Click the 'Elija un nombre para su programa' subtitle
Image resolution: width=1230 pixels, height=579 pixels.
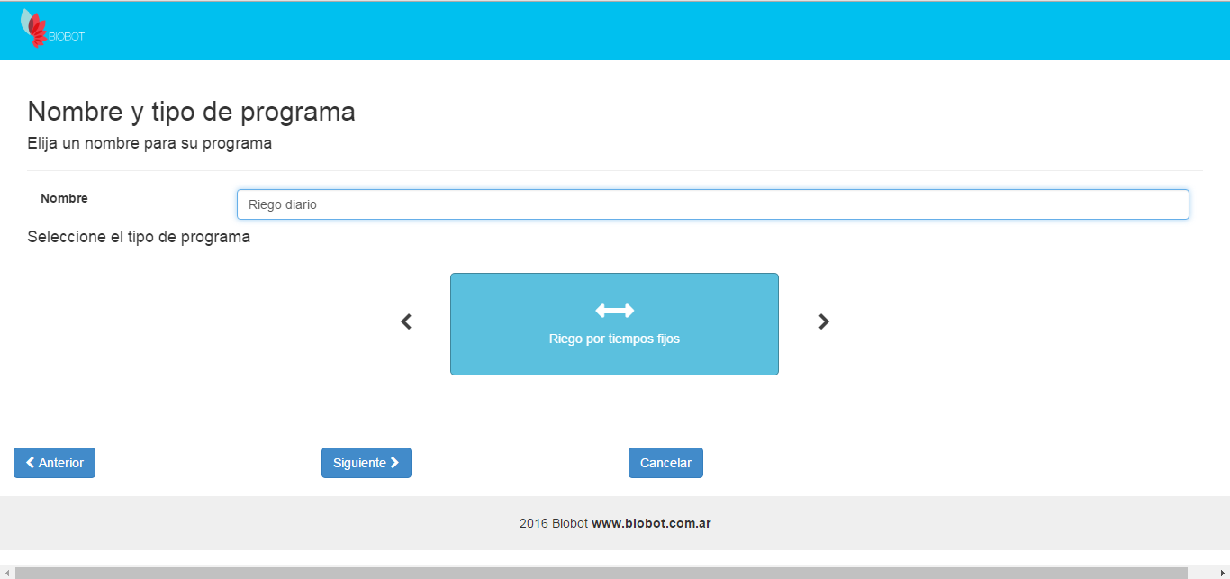[x=149, y=143]
